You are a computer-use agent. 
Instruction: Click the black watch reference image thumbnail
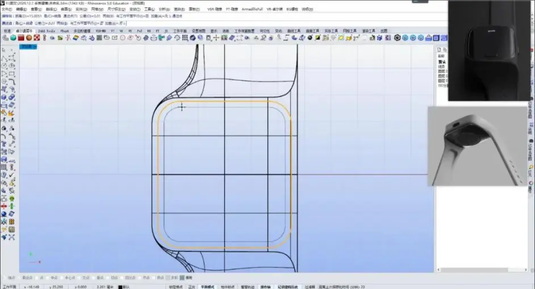pyautogui.click(x=489, y=51)
